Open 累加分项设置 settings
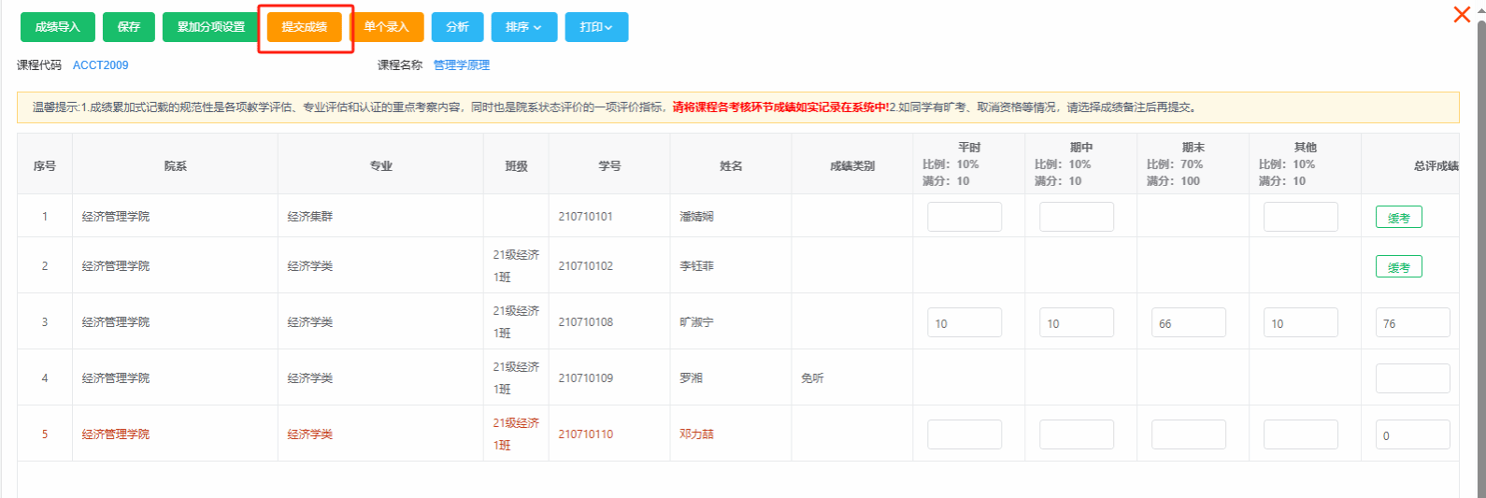Image resolution: width=1486 pixels, height=498 pixels. pyautogui.click(x=211, y=27)
